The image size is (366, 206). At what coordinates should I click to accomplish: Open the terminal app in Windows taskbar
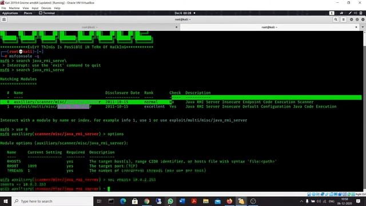111,201
